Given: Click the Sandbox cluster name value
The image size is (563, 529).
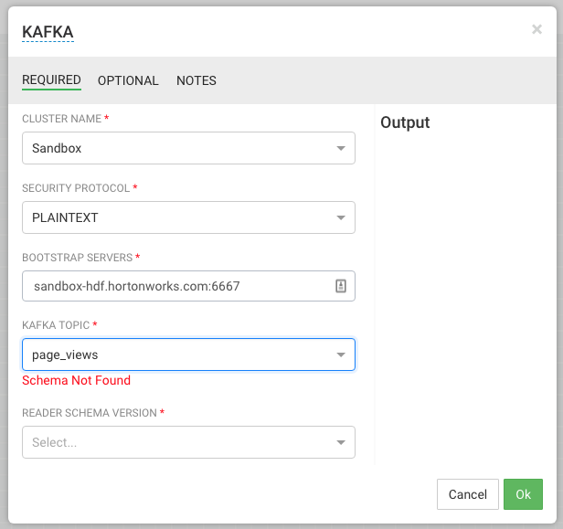Looking at the screenshot, I should tap(57, 148).
